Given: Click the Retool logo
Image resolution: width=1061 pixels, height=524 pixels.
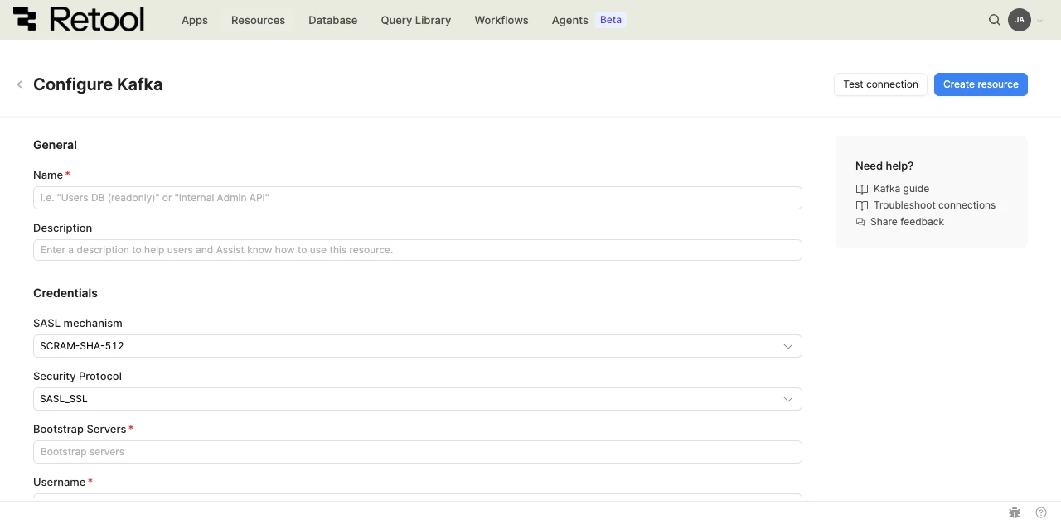Looking at the screenshot, I should coord(79,19).
